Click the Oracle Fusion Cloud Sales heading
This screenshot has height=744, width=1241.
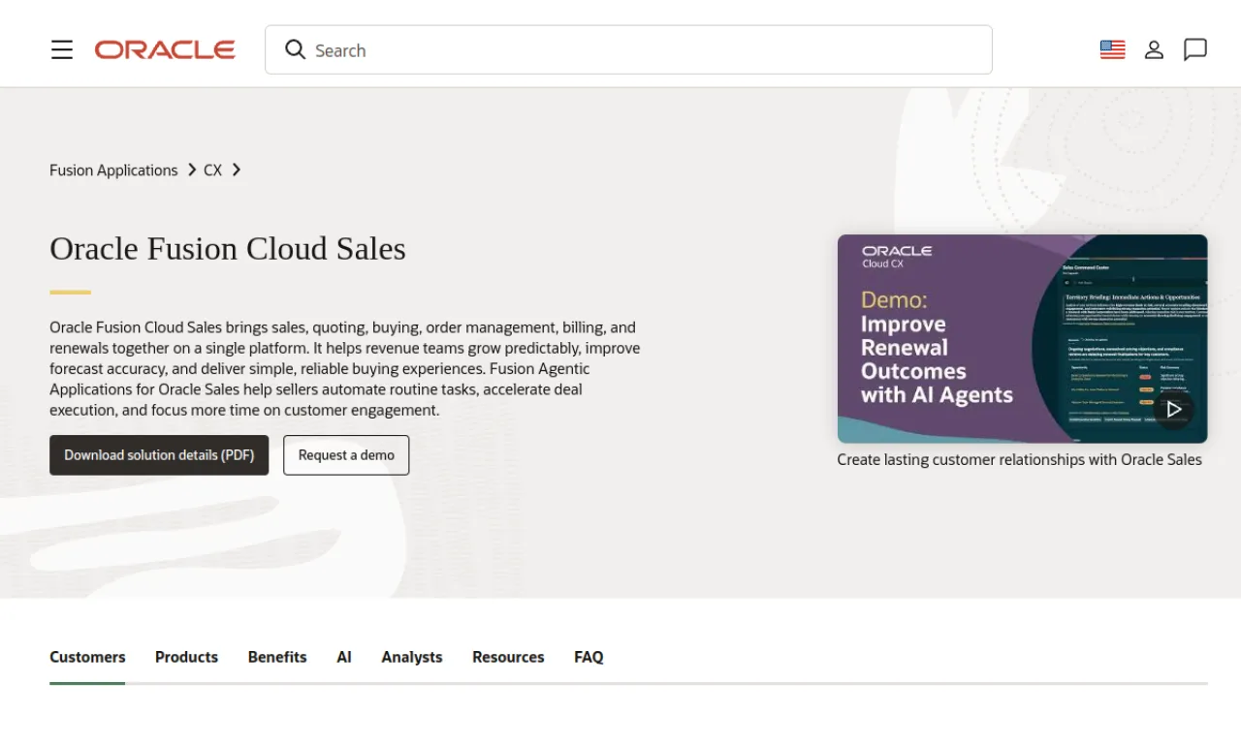coord(228,249)
